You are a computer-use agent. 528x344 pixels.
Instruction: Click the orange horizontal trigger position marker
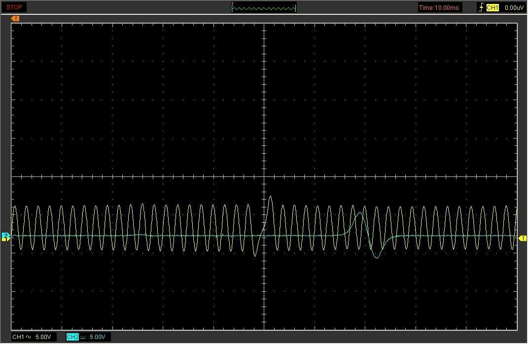15,19
